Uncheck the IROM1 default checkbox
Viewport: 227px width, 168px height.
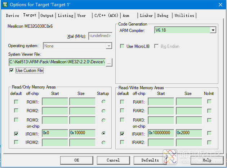16,134
